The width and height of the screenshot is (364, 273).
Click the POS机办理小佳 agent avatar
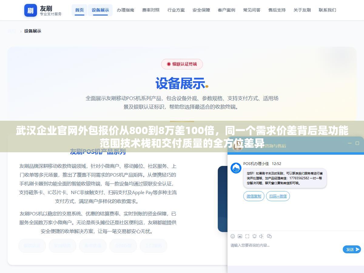pyautogui.click(x=236, y=168)
